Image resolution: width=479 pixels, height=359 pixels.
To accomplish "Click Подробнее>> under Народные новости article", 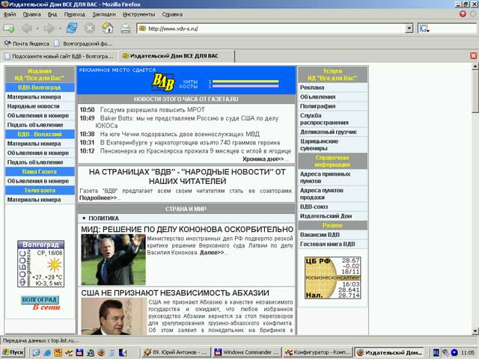I will pyautogui.click(x=98, y=197).
